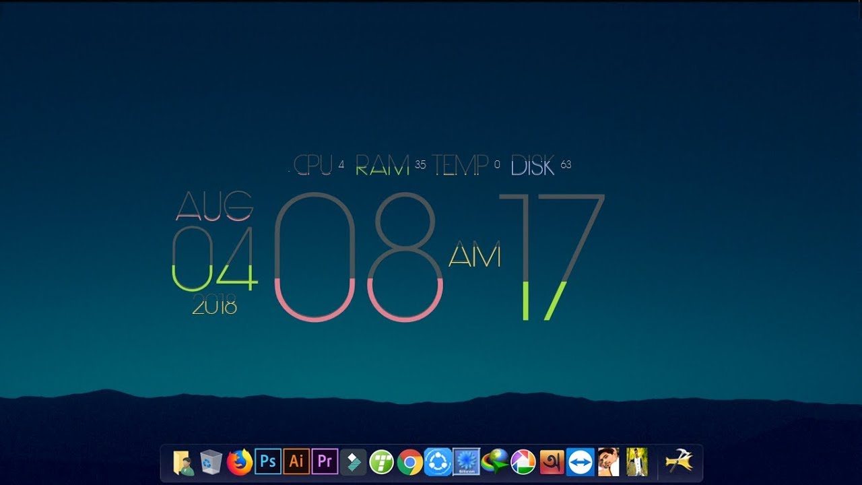Click the DISK value 63

click(566, 164)
